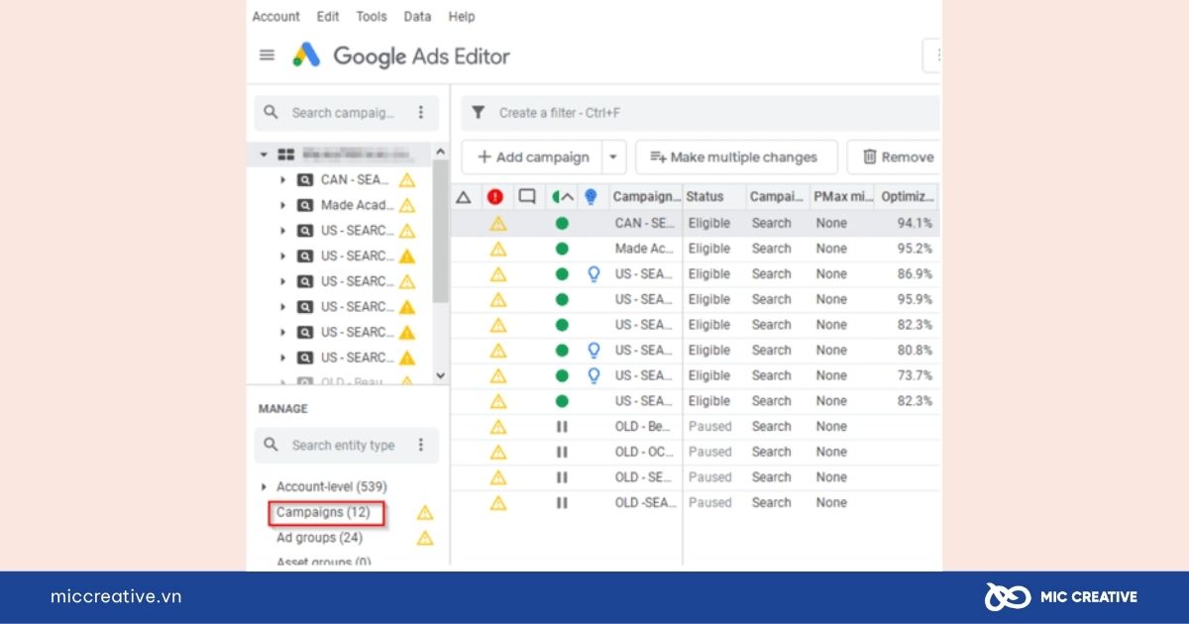Click the MANAGE section heading

283,409
